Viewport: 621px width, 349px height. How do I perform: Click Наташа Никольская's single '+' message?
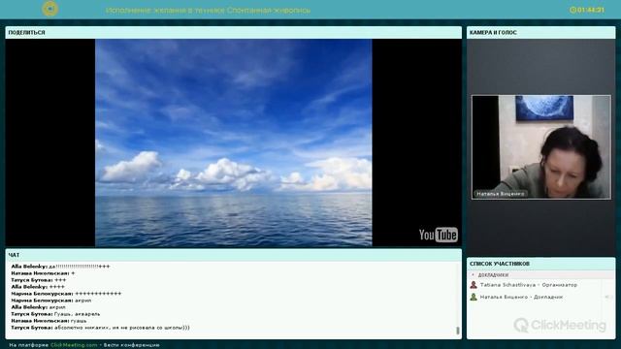pos(43,273)
